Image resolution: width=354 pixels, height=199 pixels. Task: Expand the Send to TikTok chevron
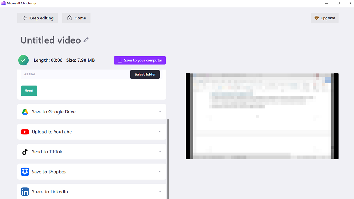click(x=160, y=151)
